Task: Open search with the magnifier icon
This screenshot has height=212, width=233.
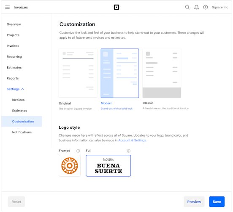Action: coord(187,7)
